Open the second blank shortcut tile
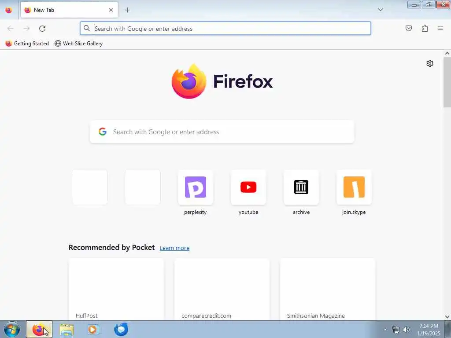The width and height of the screenshot is (451, 338). pos(143,187)
